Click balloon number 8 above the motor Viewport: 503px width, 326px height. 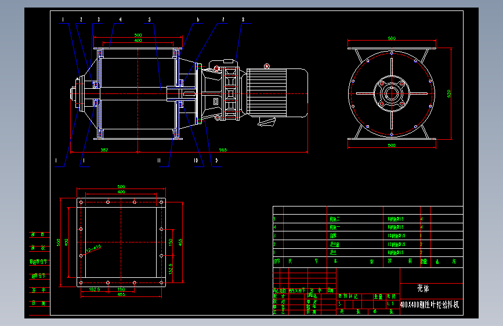(x=243, y=20)
